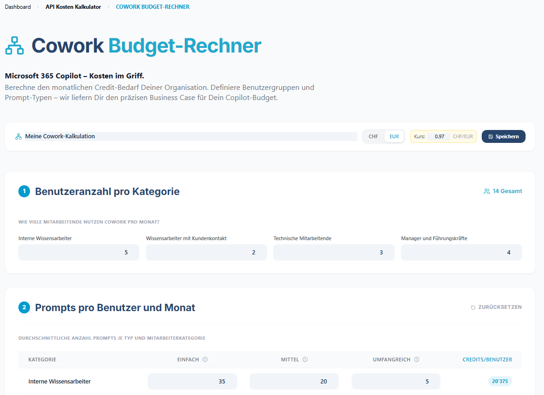
Task: Edit Technische Mitarbeitende count field
Action: (334, 253)
